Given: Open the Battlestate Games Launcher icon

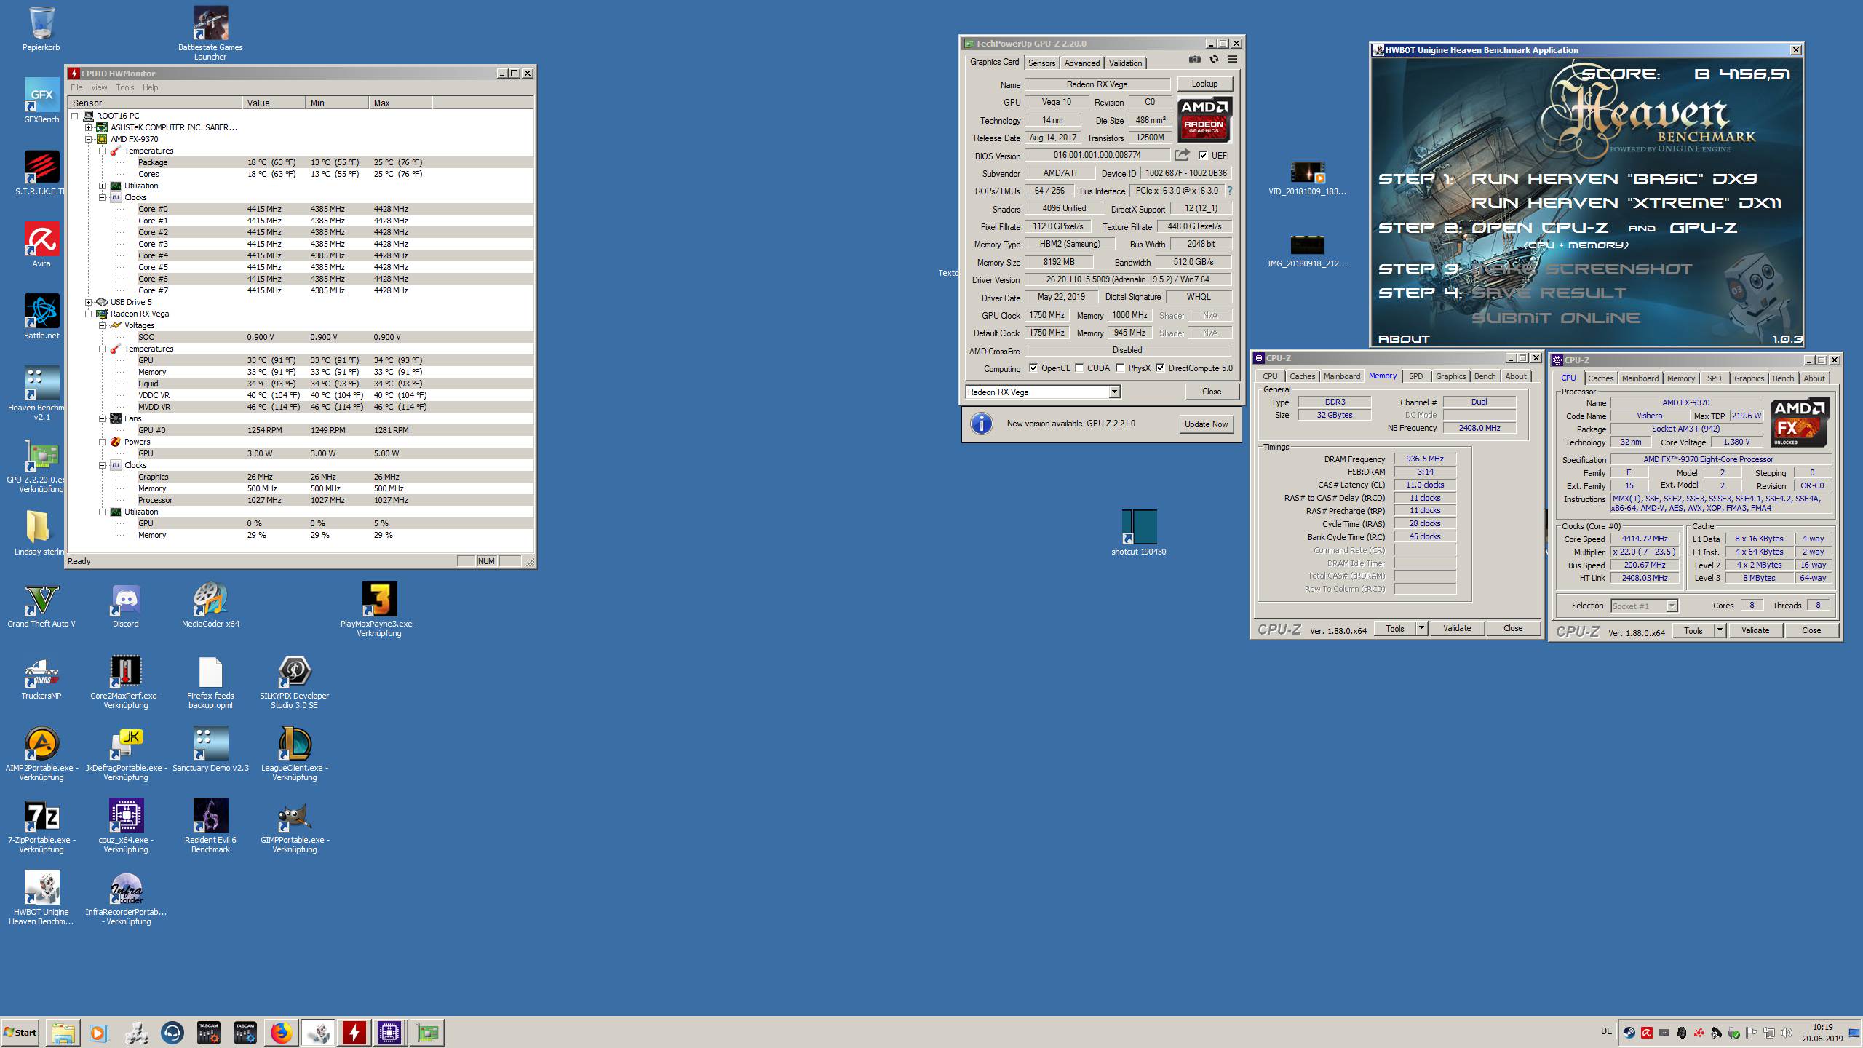Looking at the screenshot, I should (x=210, y=23).
